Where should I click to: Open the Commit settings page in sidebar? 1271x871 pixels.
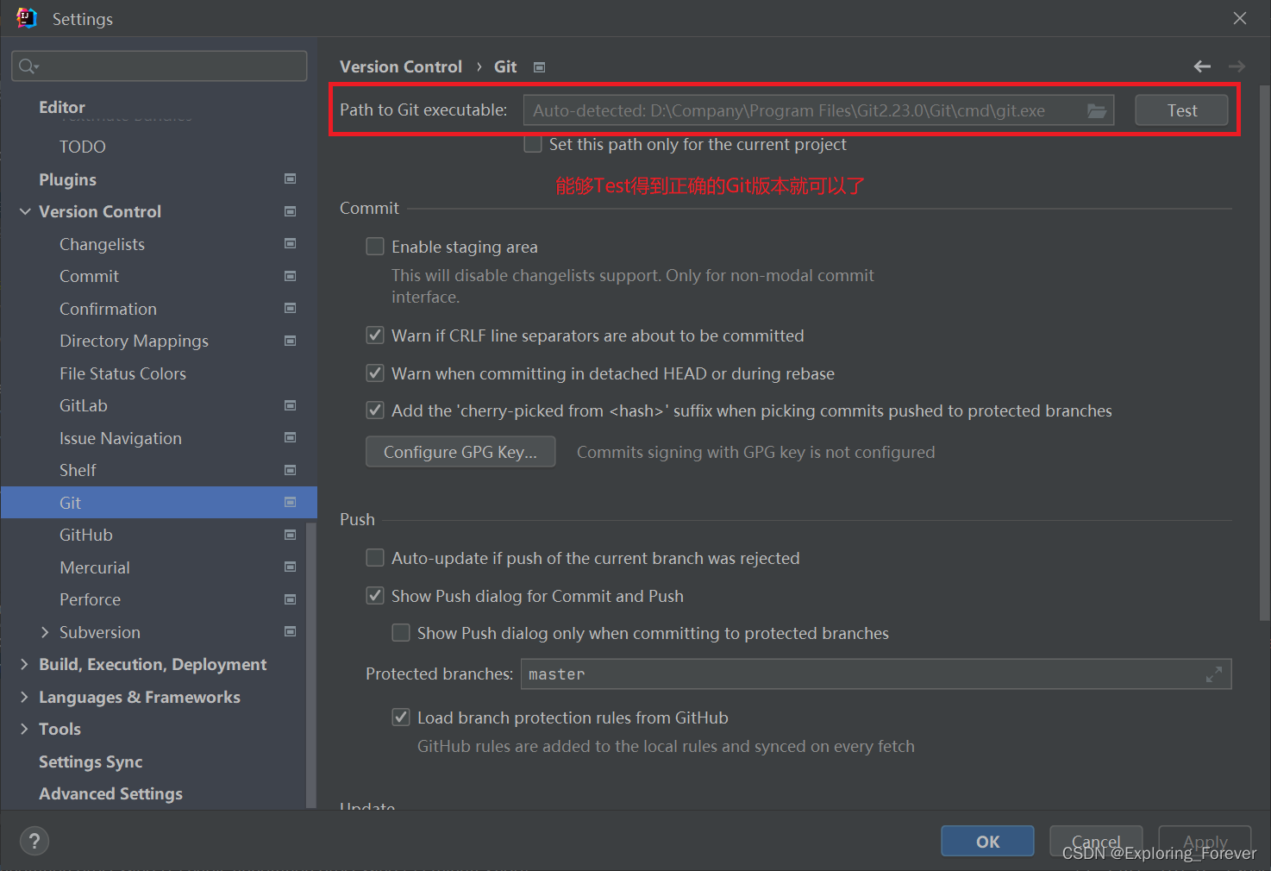point(89,276)
